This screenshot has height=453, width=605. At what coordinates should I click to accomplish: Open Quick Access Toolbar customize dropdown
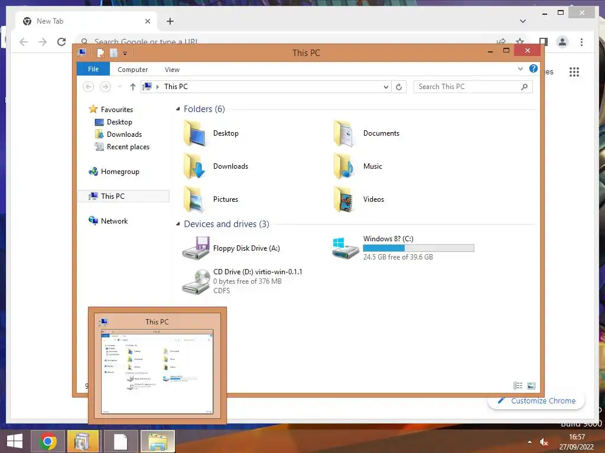pos(125,54)
